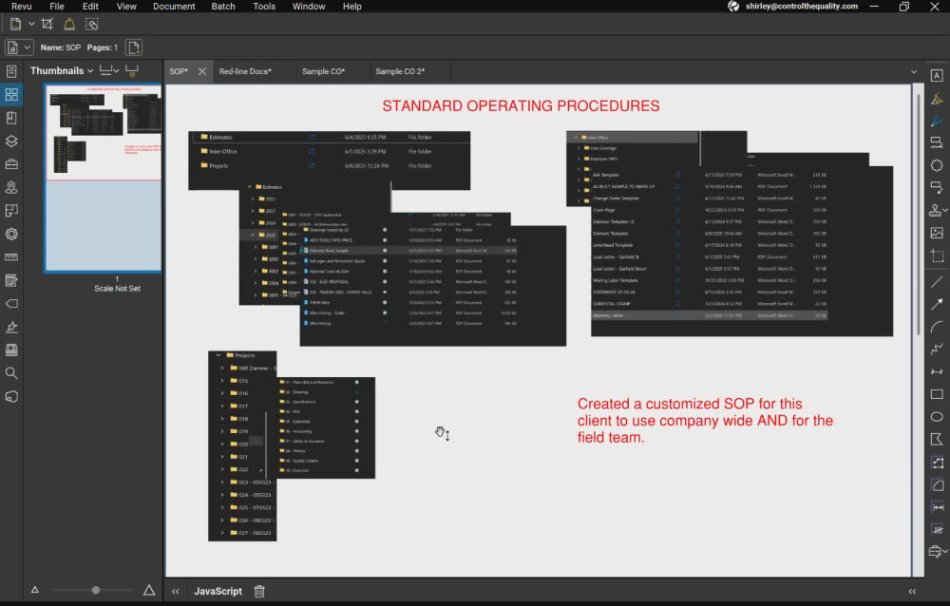This screenshot has width=950, height=606.
Task: Open the Measurements ruler panel
Action: pyautogui.click(x=10, y=257)
